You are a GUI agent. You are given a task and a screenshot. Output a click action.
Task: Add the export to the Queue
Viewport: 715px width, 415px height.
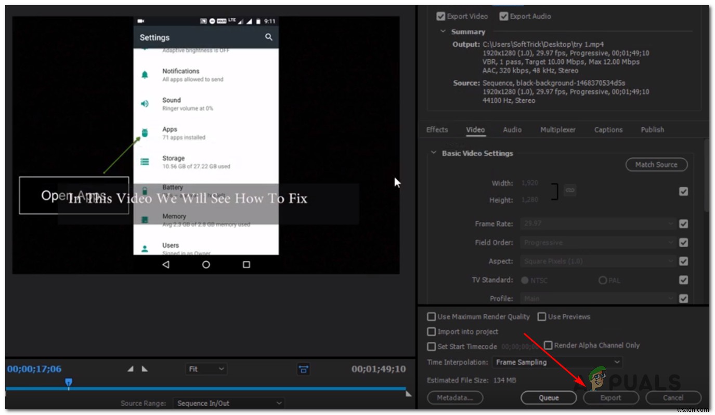tap(548, 397)
